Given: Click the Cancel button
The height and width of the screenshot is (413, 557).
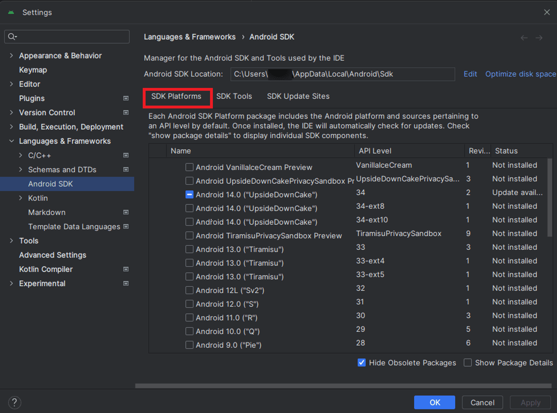Looking at the screenshot, I should click(482, 402).
